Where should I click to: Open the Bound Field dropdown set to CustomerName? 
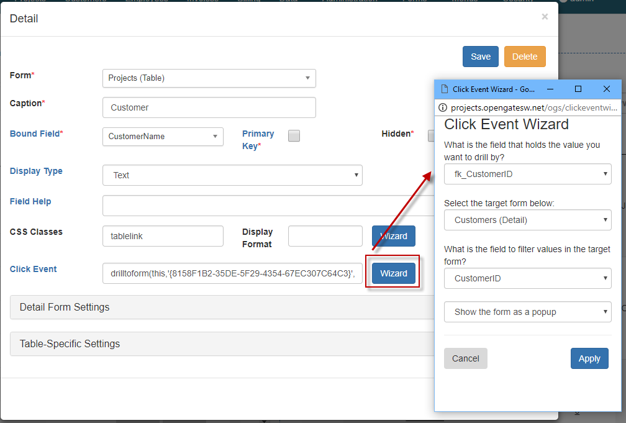[x=163, y=136]
